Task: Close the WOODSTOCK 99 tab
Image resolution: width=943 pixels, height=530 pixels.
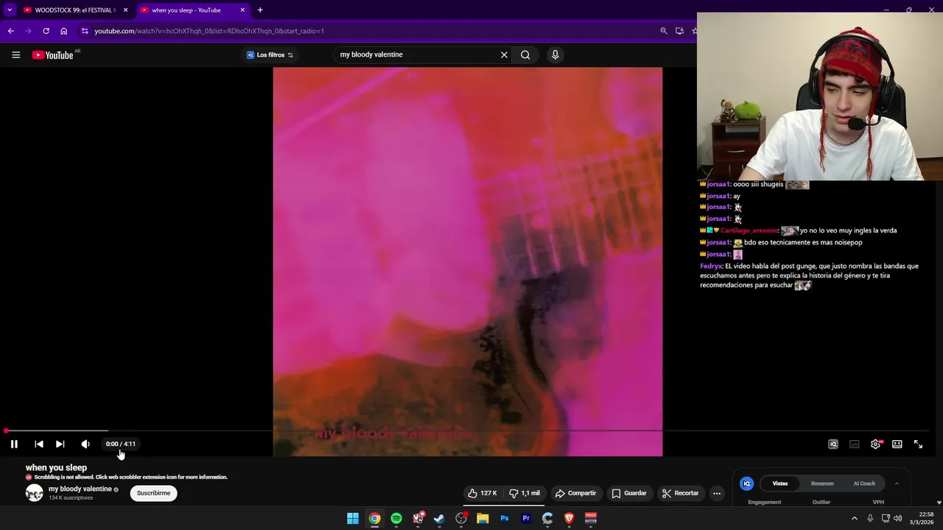Action: [x=125, y=10]
